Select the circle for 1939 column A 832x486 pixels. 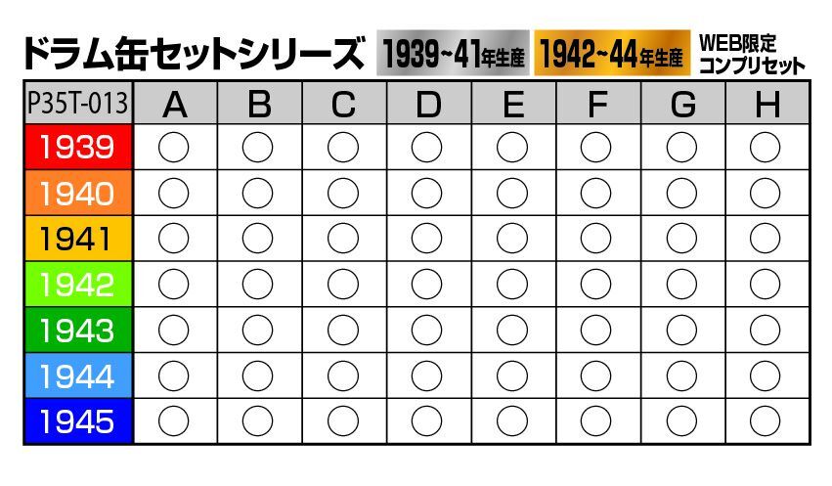(173, 148)
